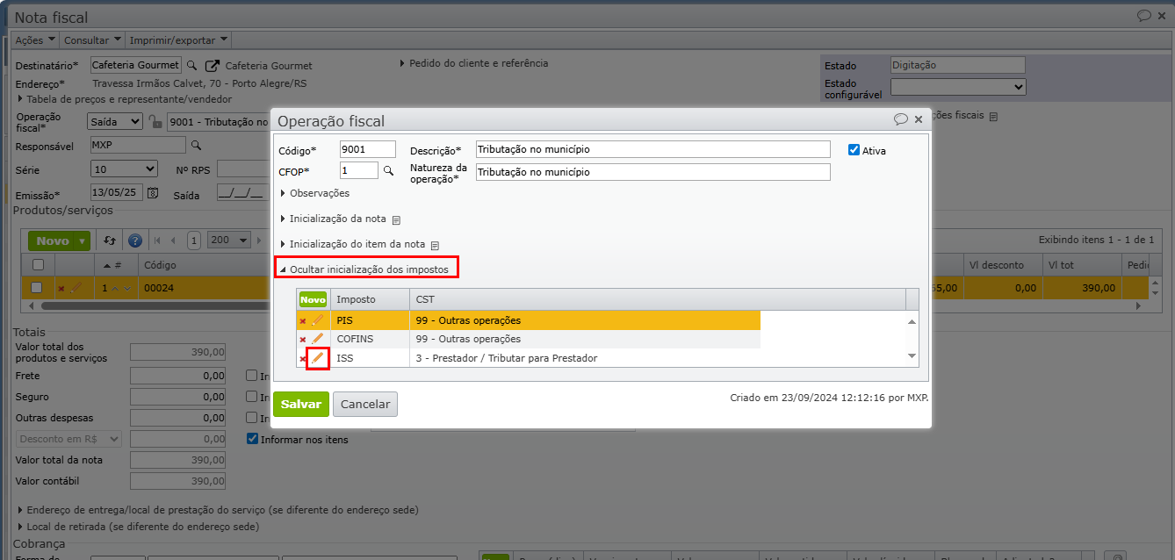Edit product row 00024 with pencil
The width and height of the screenshot is (1175, 560).
coord(76,288)
